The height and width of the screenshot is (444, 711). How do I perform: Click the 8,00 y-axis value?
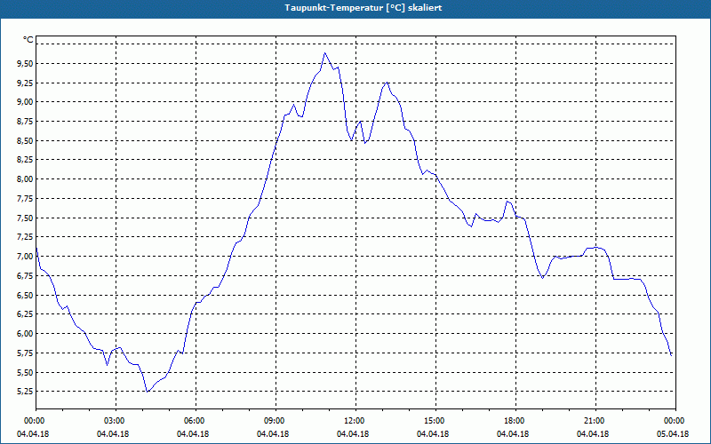tap(25, 179)
